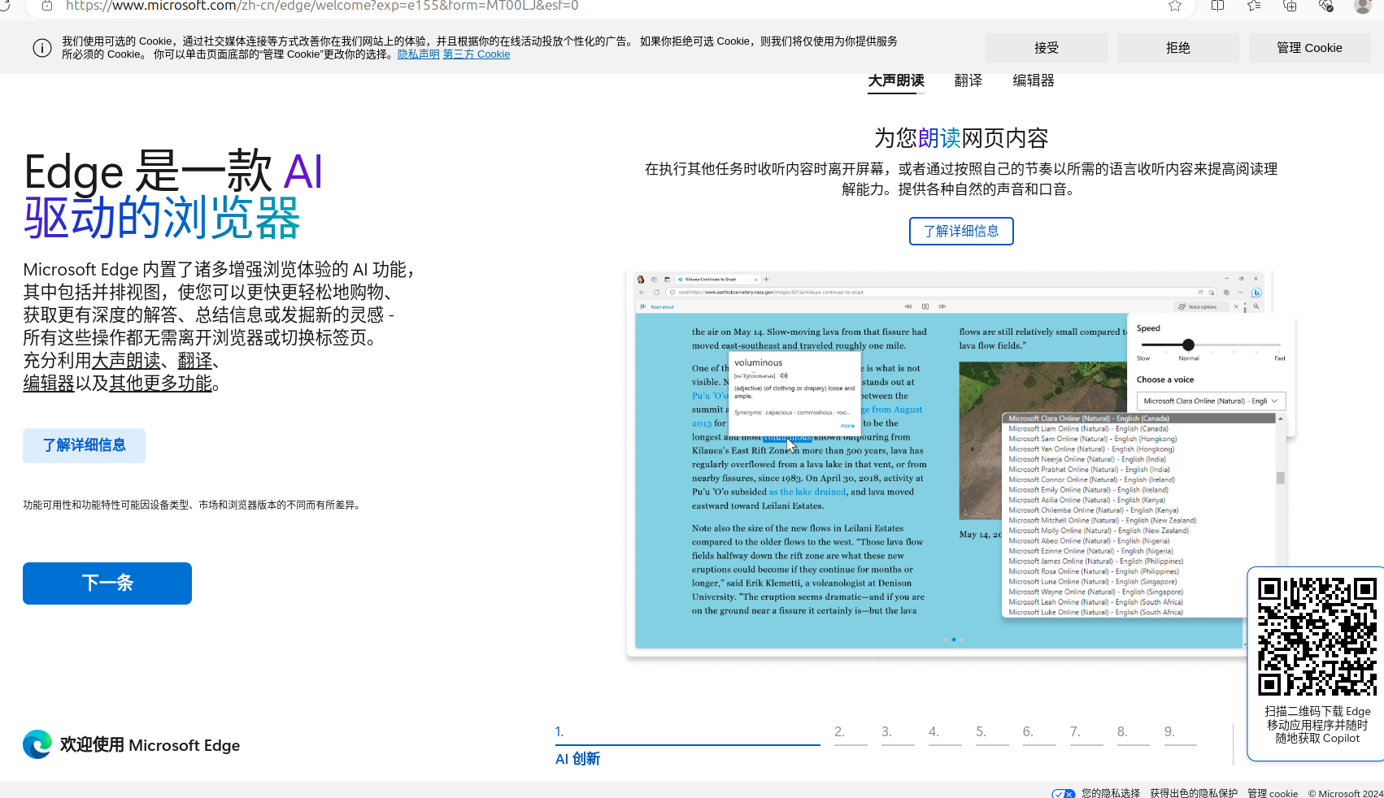This screenshot has height=798, width=1384.
Task: Click the 下一条 button
Action: [x=107, y=583]
